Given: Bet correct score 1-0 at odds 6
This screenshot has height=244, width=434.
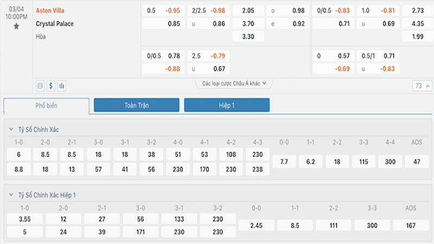Looking at the screenshot, I should [x=18, y=155].
